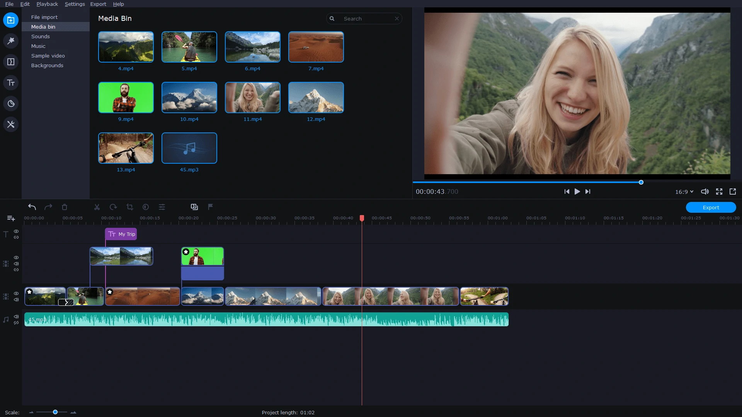Toggle video track visibility eye icon
The height and width of the screenshot is (417, 742).
pyautogui.click(x=16, y=293)
